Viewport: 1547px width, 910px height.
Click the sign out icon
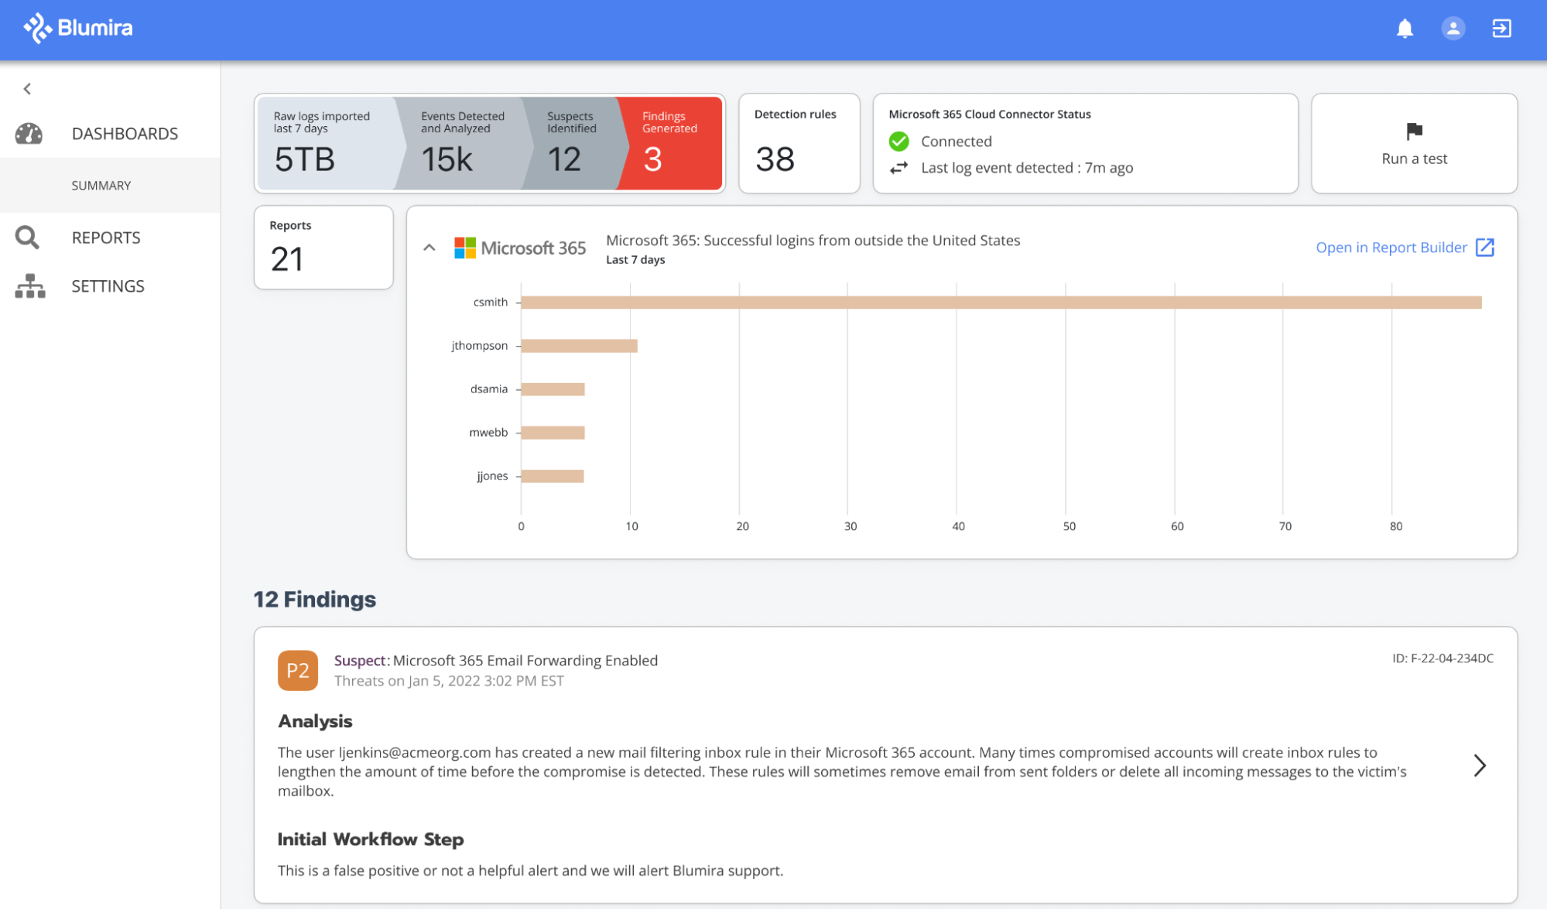[1501, 29]
